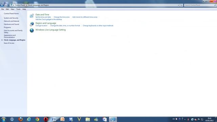Click the search magnifier icon

tap(215, 5)
